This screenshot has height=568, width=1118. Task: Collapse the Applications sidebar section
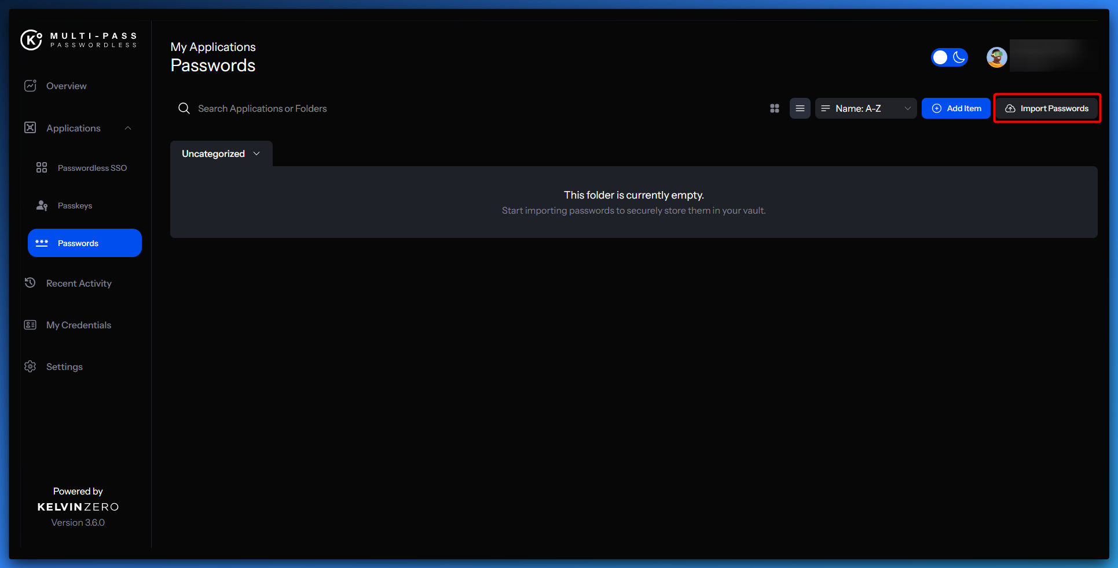tap(128, 128)
